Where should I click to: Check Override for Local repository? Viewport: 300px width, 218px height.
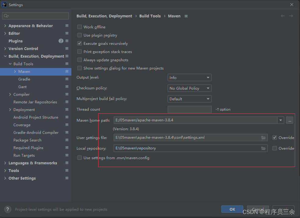275,148
